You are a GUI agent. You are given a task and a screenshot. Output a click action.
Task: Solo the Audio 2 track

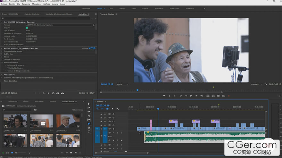pyautogui.click(x=118, y=133)
